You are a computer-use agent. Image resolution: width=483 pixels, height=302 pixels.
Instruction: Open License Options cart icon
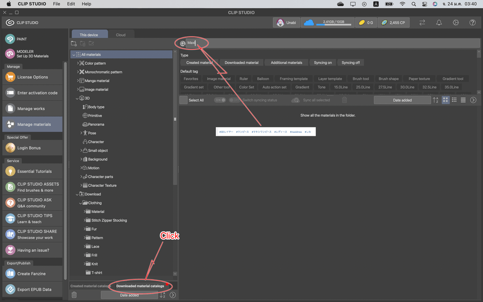[10, 77]
